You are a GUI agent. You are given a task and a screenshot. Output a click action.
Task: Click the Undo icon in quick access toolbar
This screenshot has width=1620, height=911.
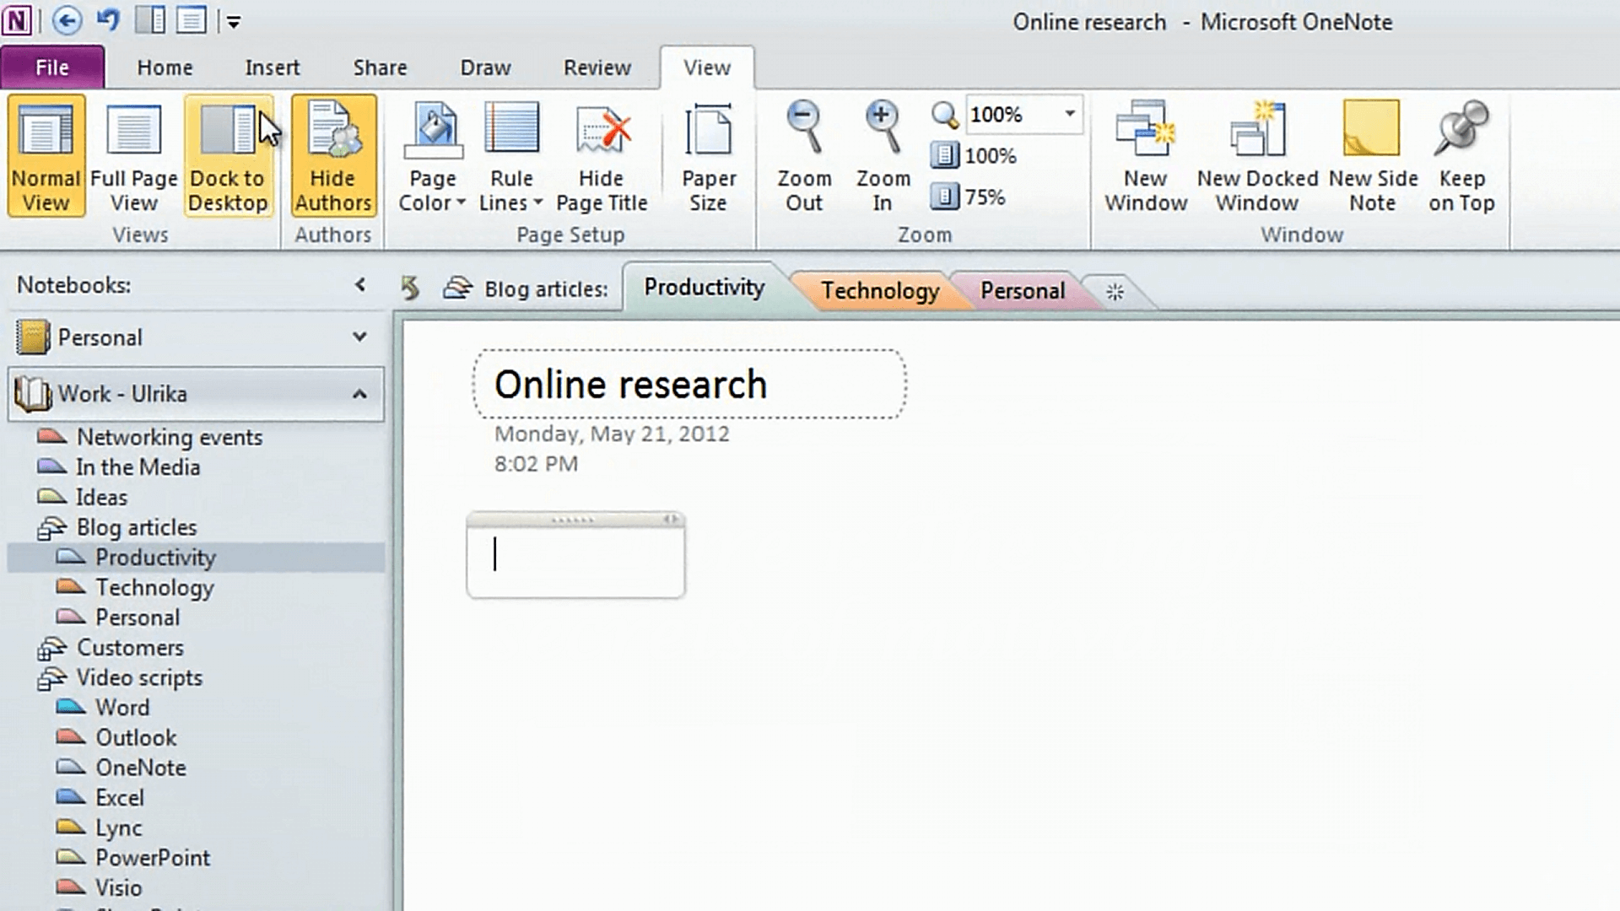tap(108, 20)
